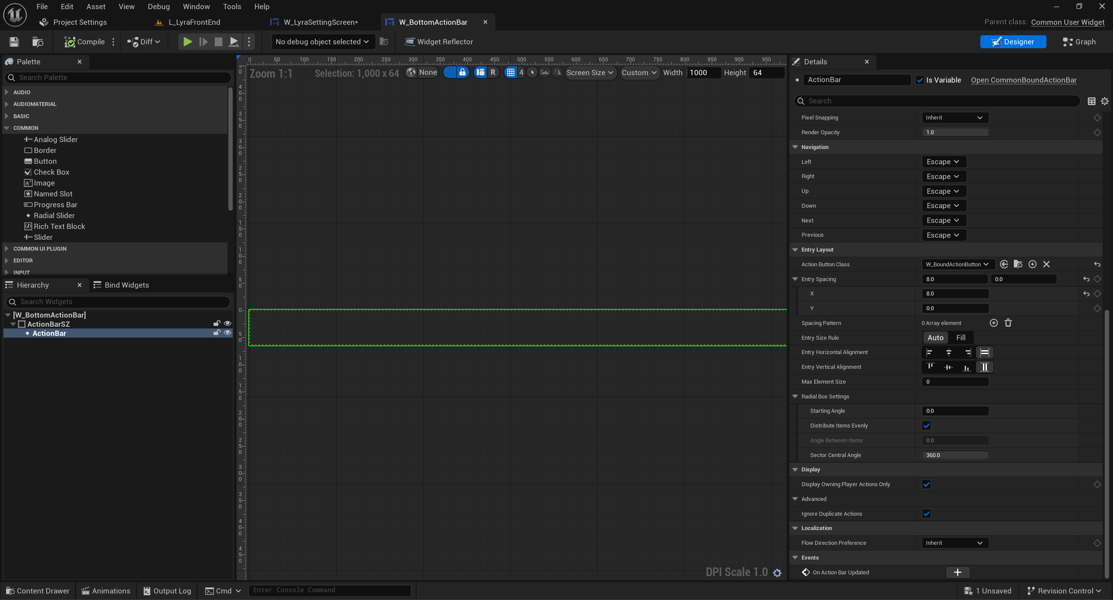Viewport: 1113px width, 600px height.
Task: Clear the Action Button Class value
Action: [x=1046, y=264]
